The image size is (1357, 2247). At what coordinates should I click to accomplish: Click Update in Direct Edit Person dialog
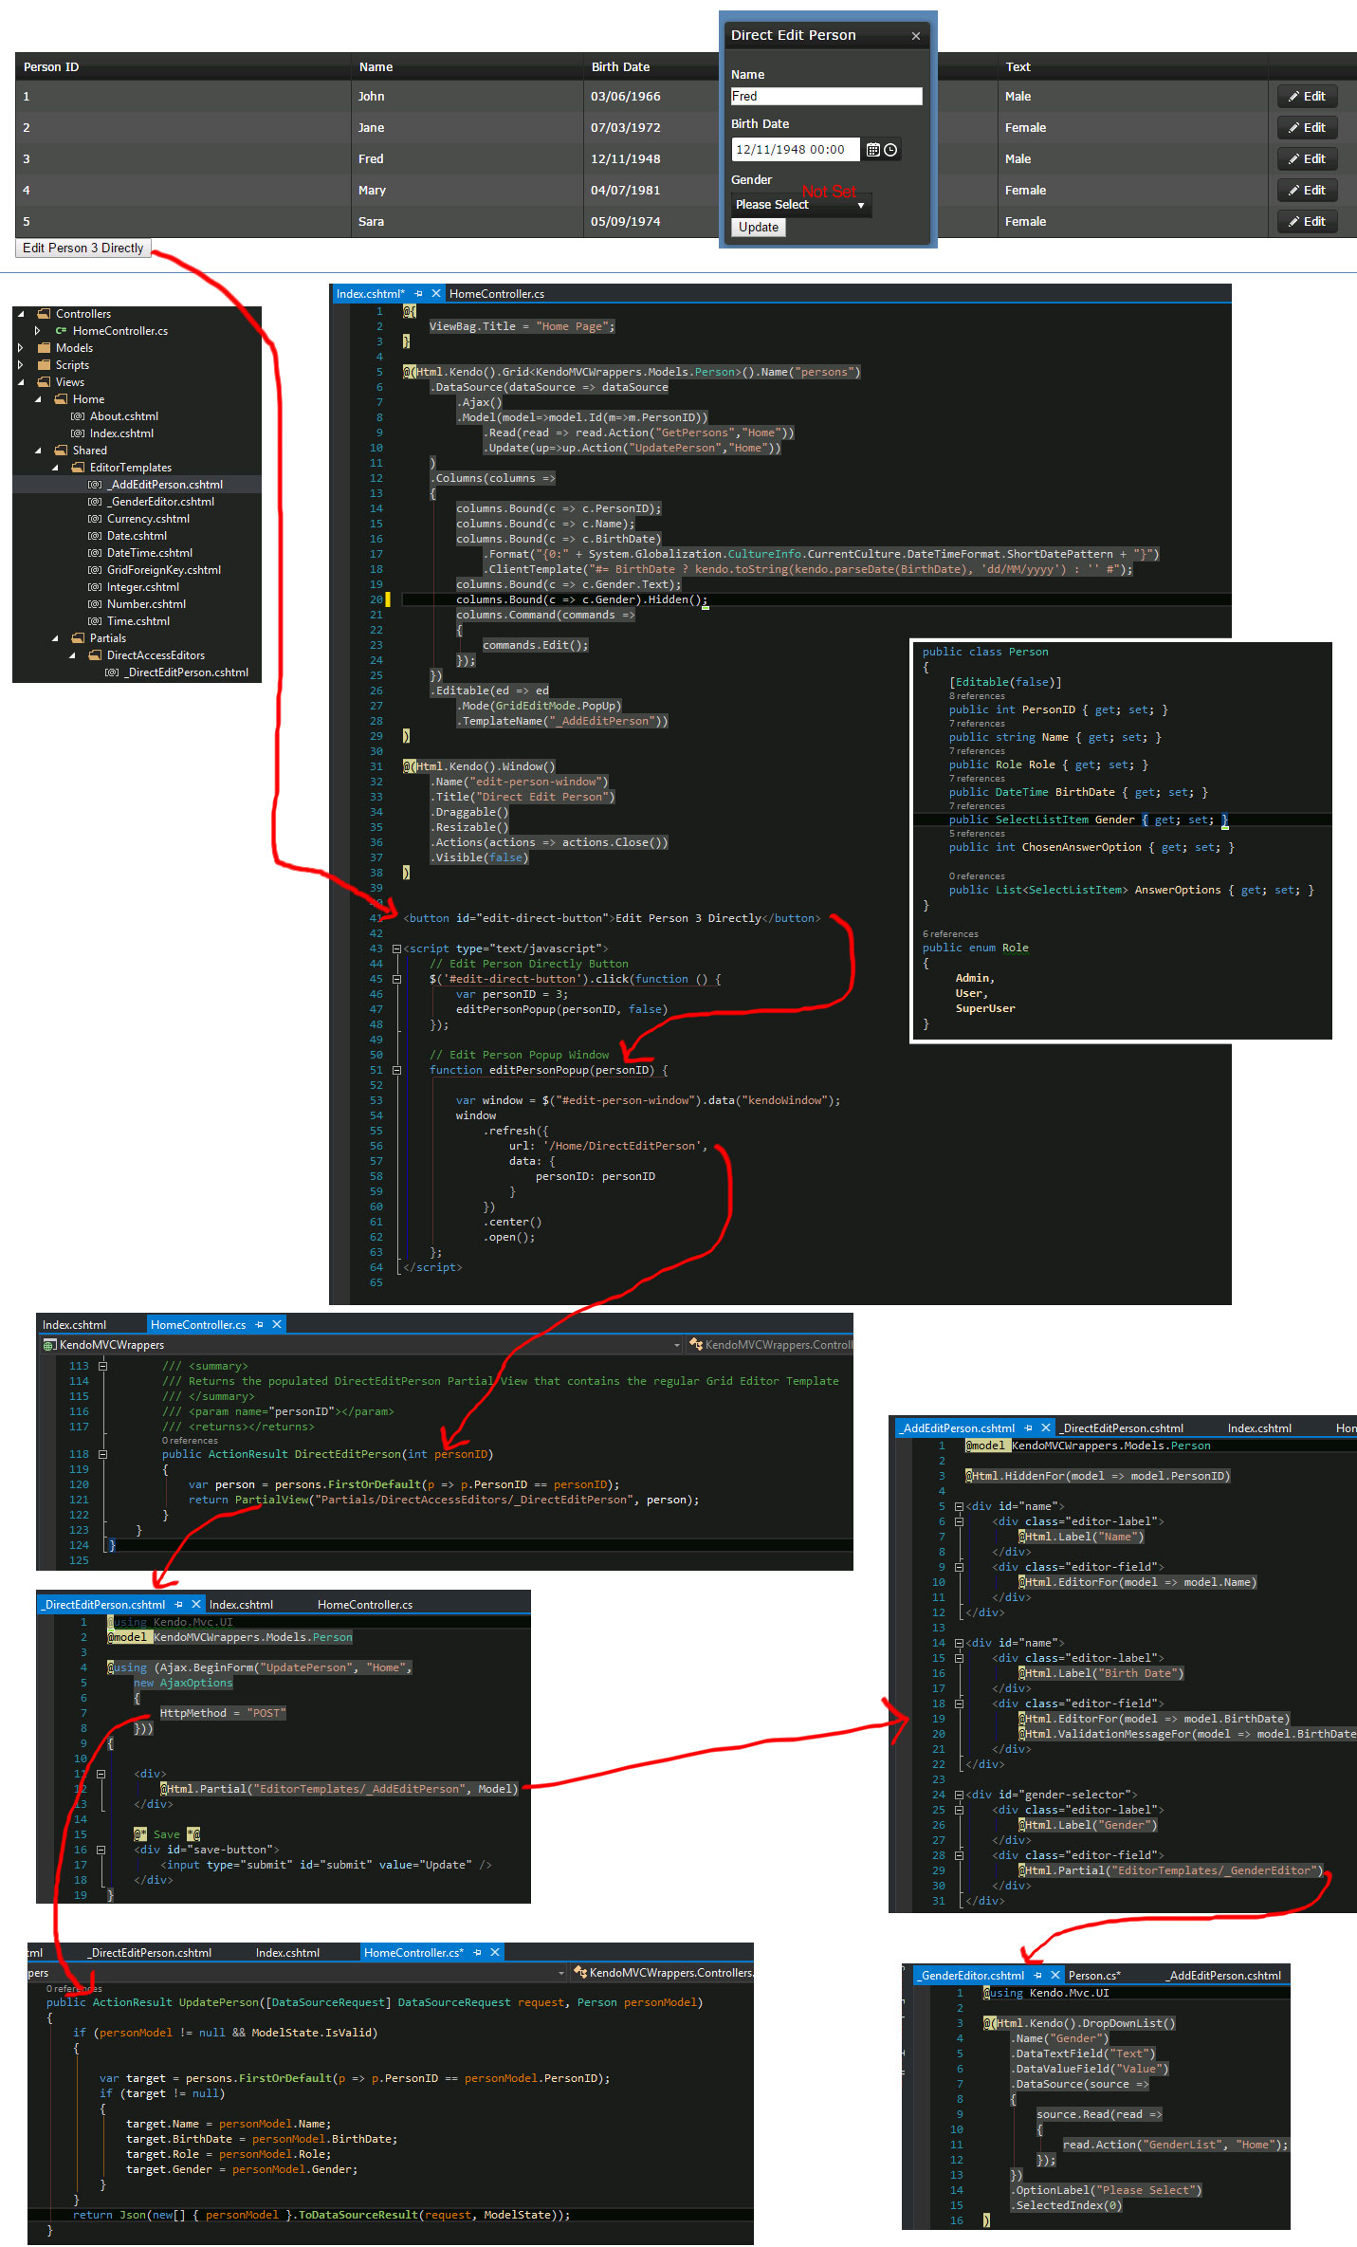tap(759, 228)
